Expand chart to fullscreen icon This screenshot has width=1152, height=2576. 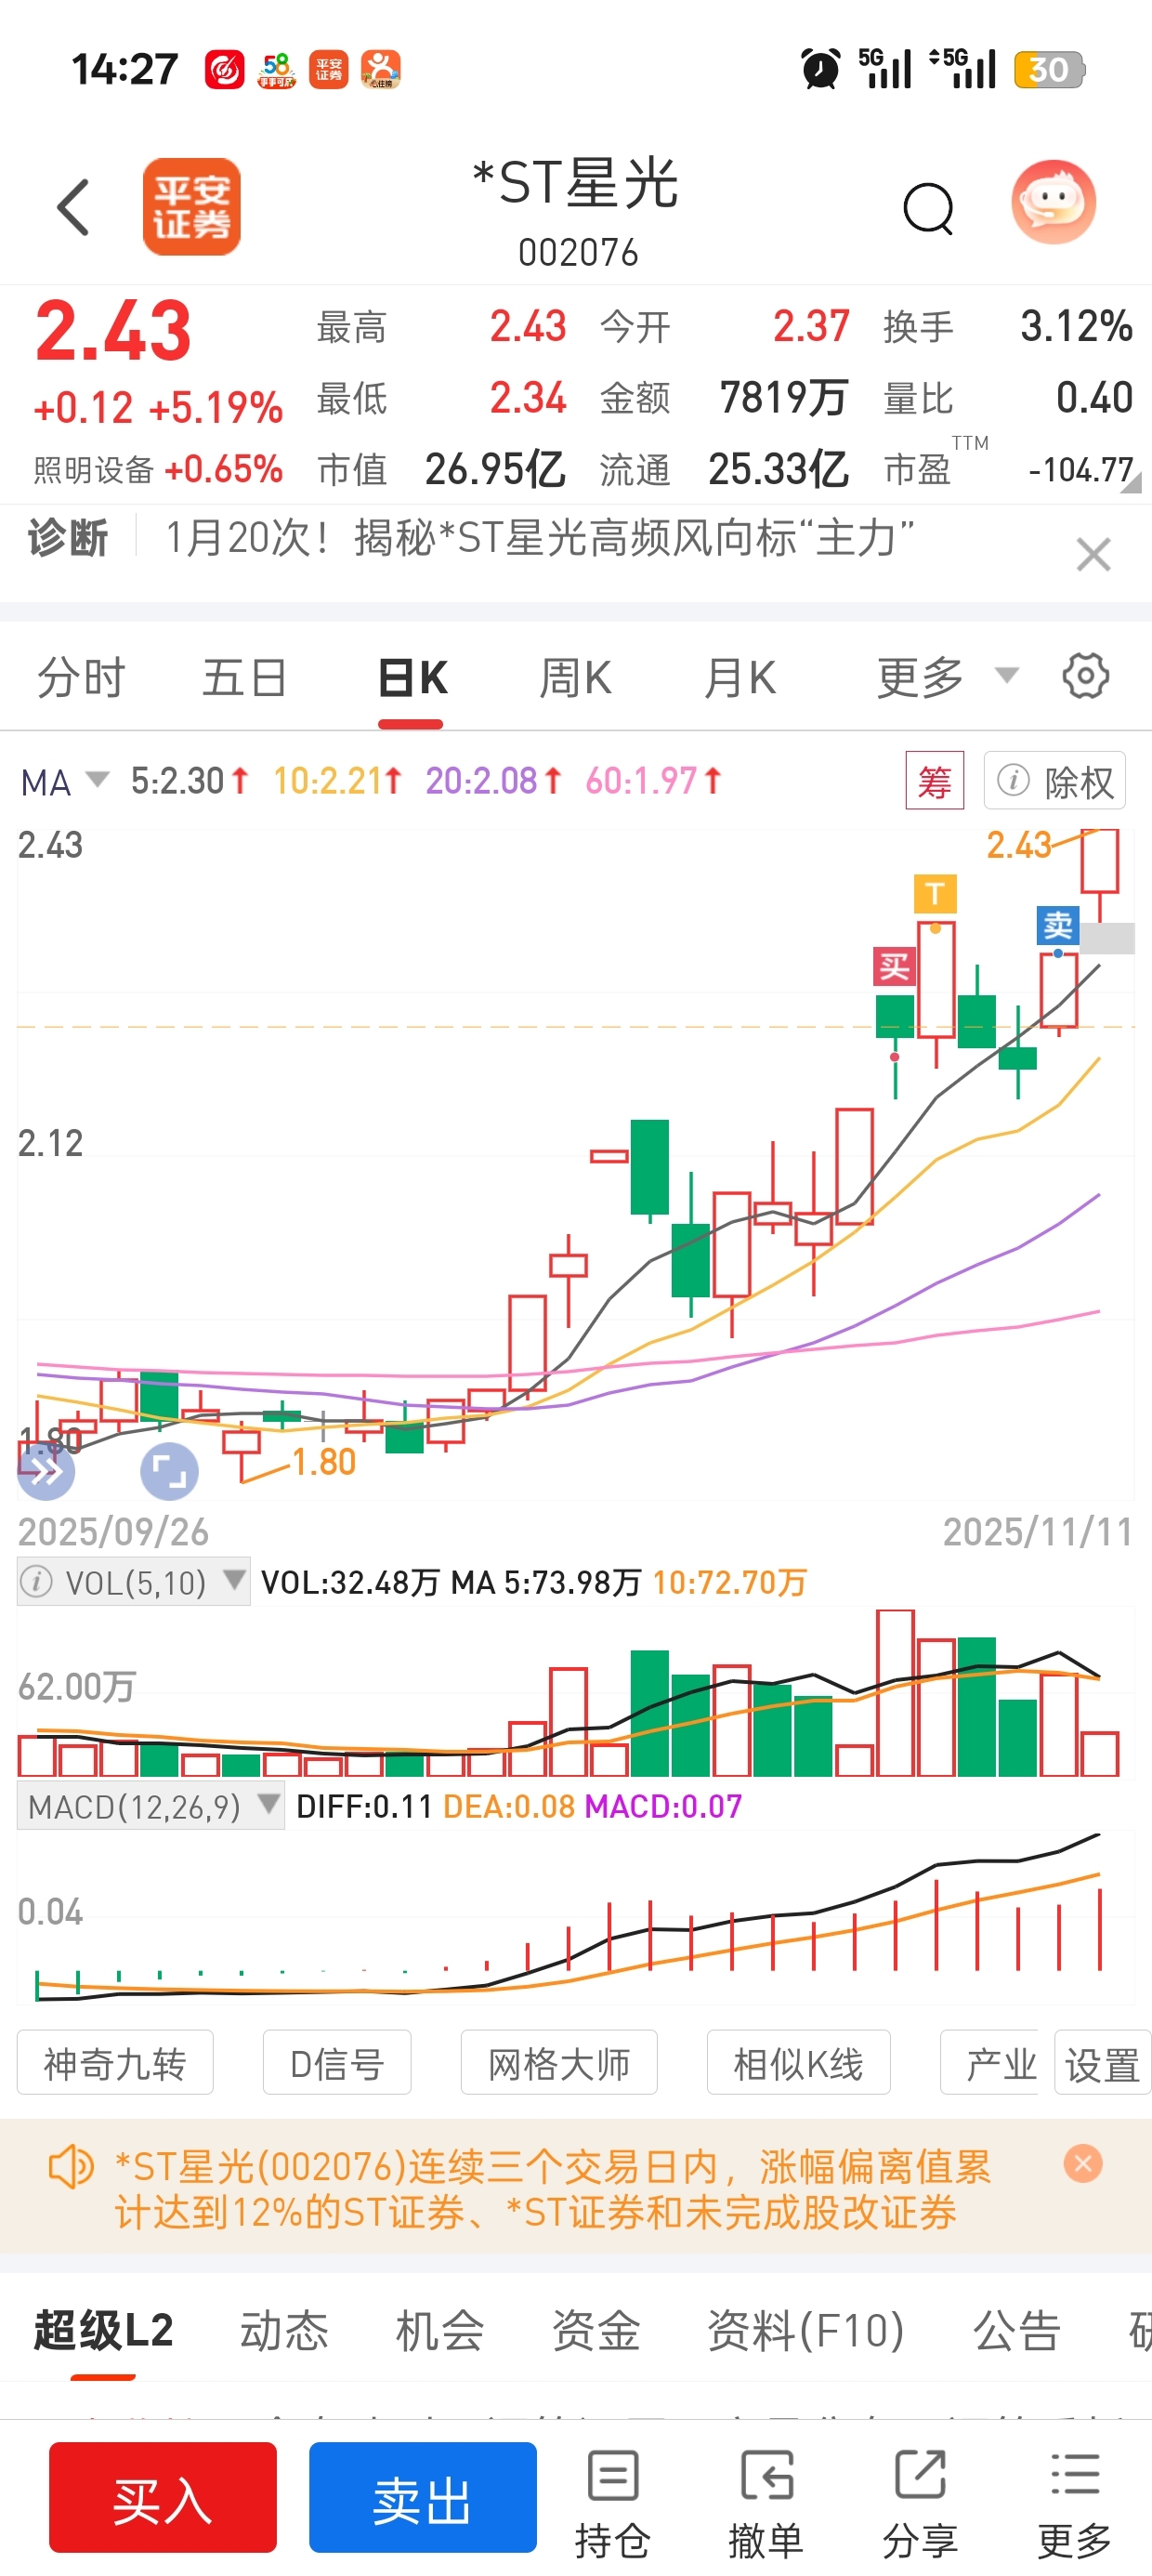point(169,1472)
